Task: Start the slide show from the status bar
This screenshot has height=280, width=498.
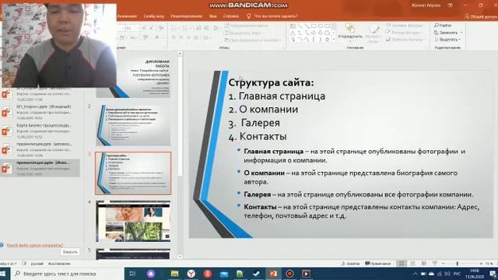Action: tap(435, 264)
